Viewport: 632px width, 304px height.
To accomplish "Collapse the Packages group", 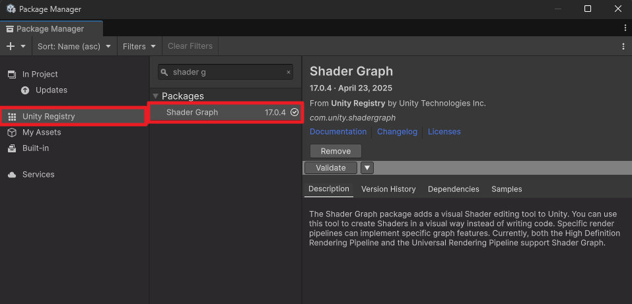I will pyautogui.click(x=156, y=96).
